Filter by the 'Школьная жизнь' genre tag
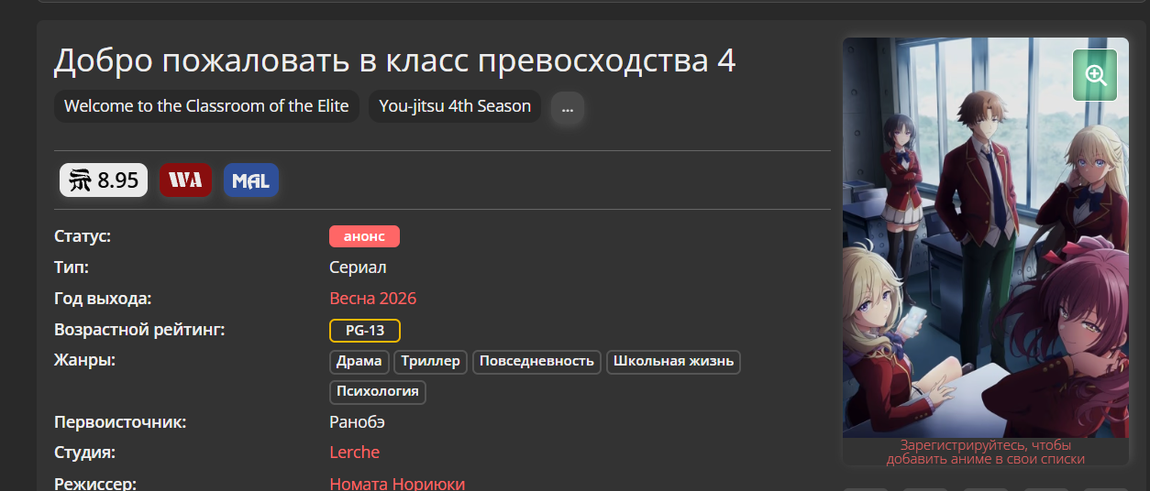 (673, 361)
